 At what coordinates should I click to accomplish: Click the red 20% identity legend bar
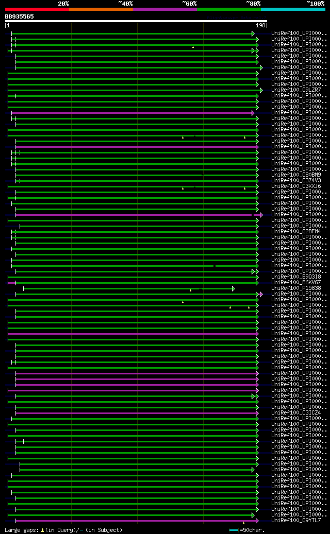(37, 9)
